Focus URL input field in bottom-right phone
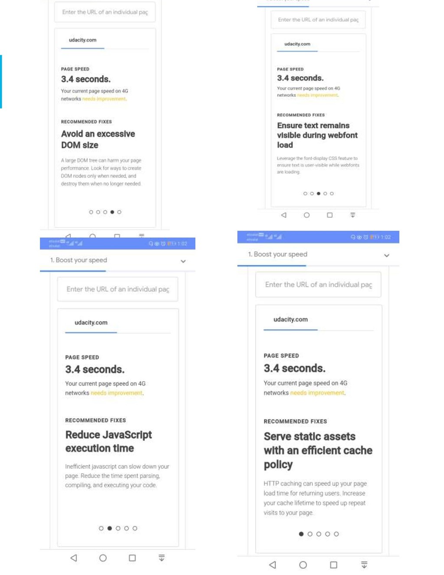Viewport: 444px width, 575px height. 318,285
